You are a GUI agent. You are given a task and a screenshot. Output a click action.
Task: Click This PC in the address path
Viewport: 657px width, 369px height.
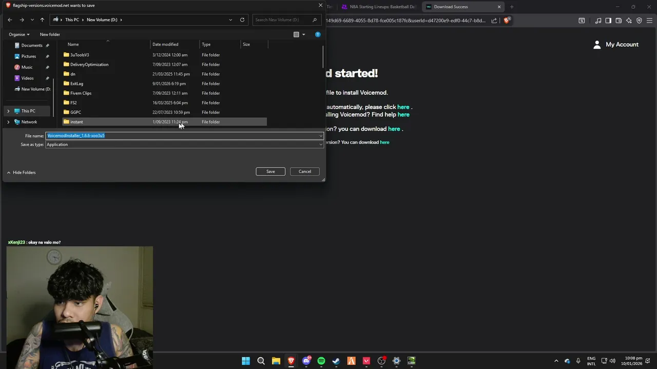(x=72, y=19)
